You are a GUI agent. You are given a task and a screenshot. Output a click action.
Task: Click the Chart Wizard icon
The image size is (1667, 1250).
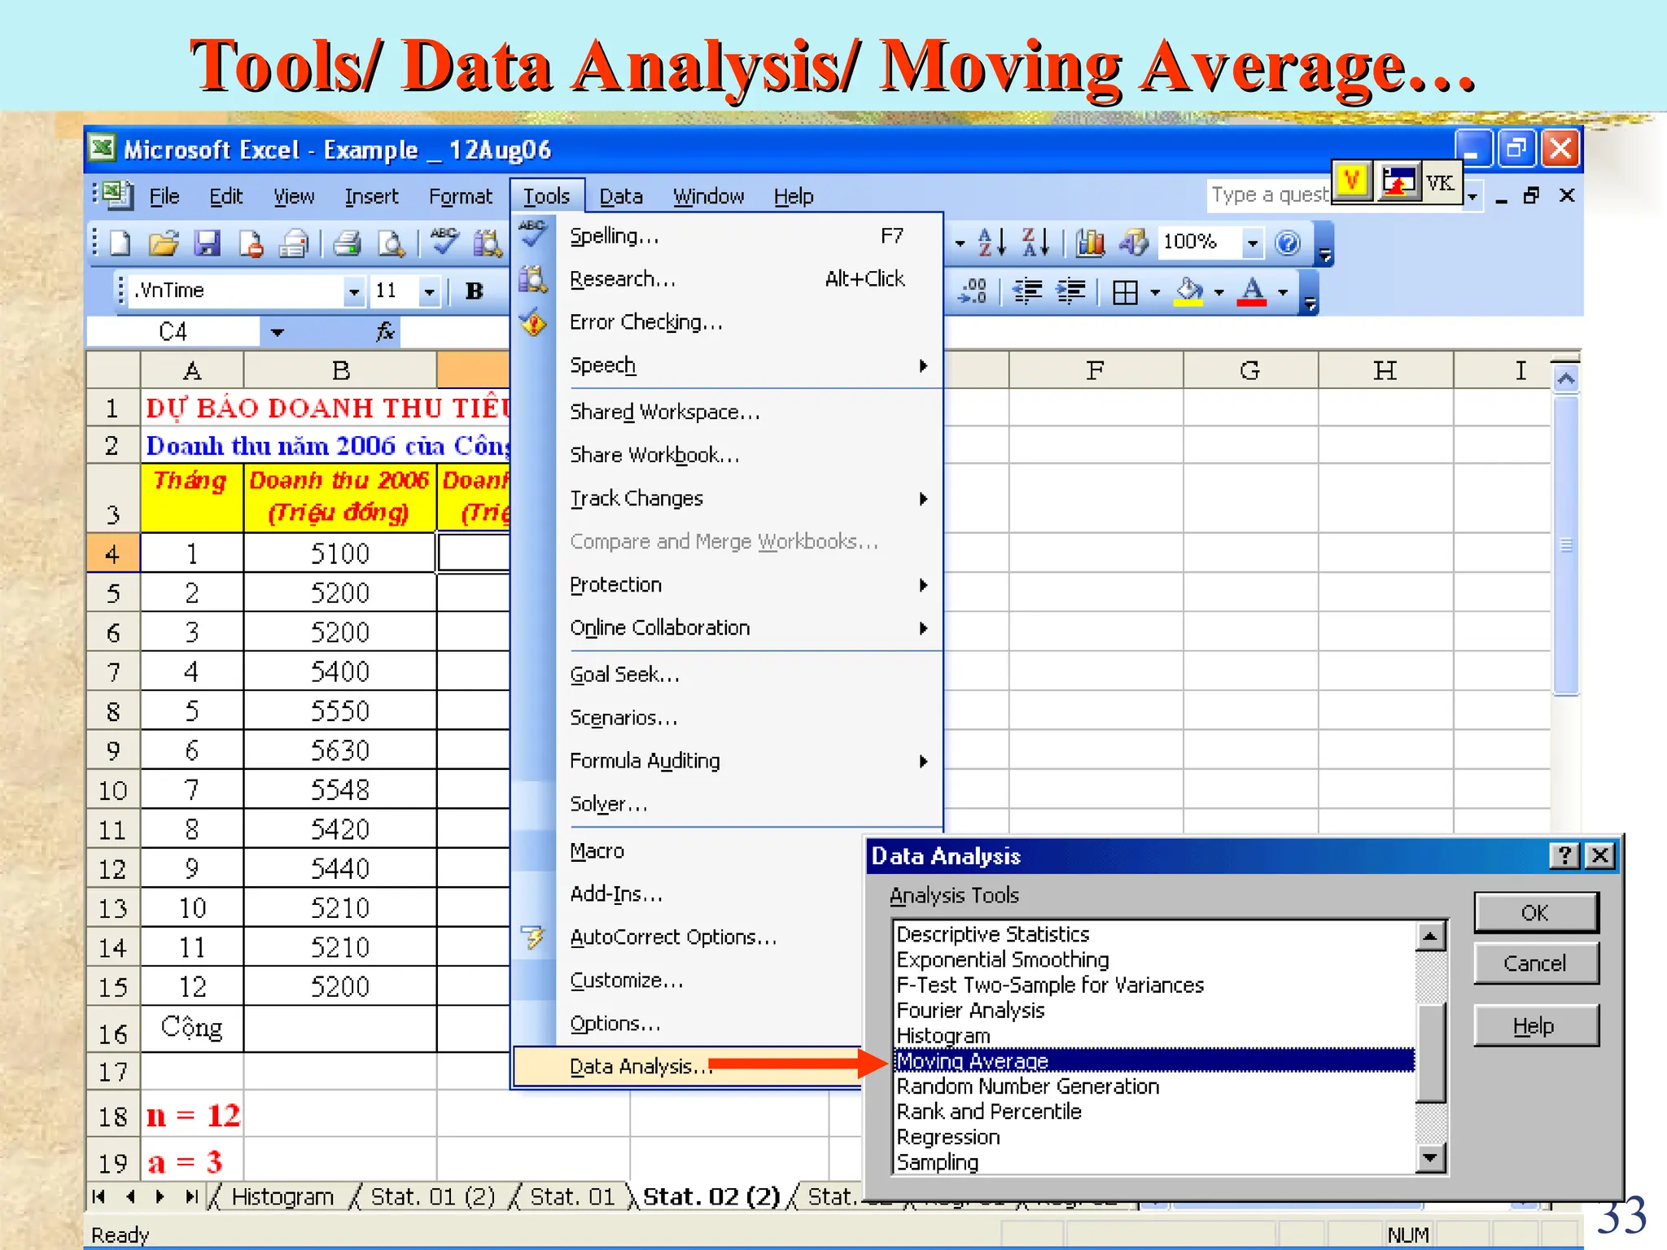coord(1090,243)
